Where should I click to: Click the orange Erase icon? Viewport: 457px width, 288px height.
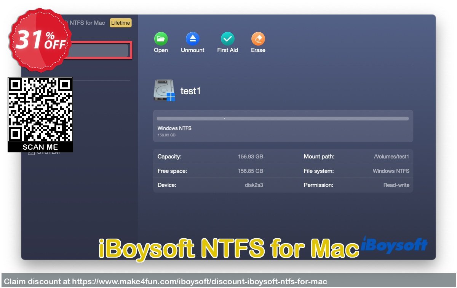click(258, 39)
